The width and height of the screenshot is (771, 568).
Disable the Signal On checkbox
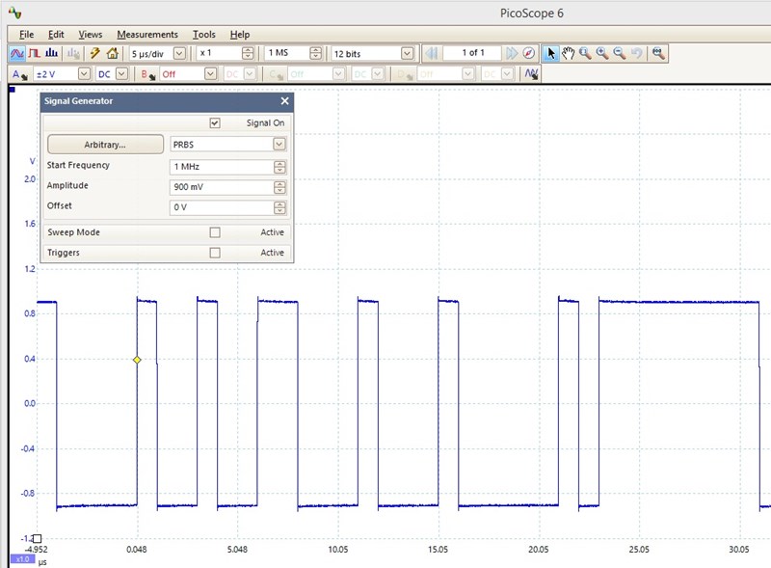(216, 122)
